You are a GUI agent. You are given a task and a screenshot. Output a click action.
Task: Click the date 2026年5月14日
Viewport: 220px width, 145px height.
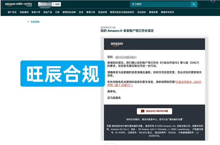click(x=108, y=27)
